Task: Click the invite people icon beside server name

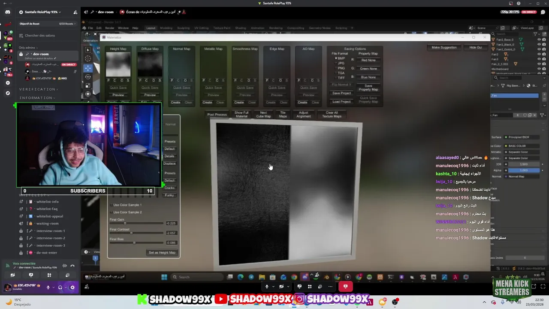Action: (75, 12)
